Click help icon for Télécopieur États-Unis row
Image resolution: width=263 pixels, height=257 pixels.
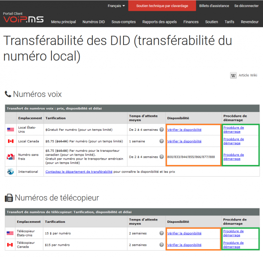click(x=162, y=233)
